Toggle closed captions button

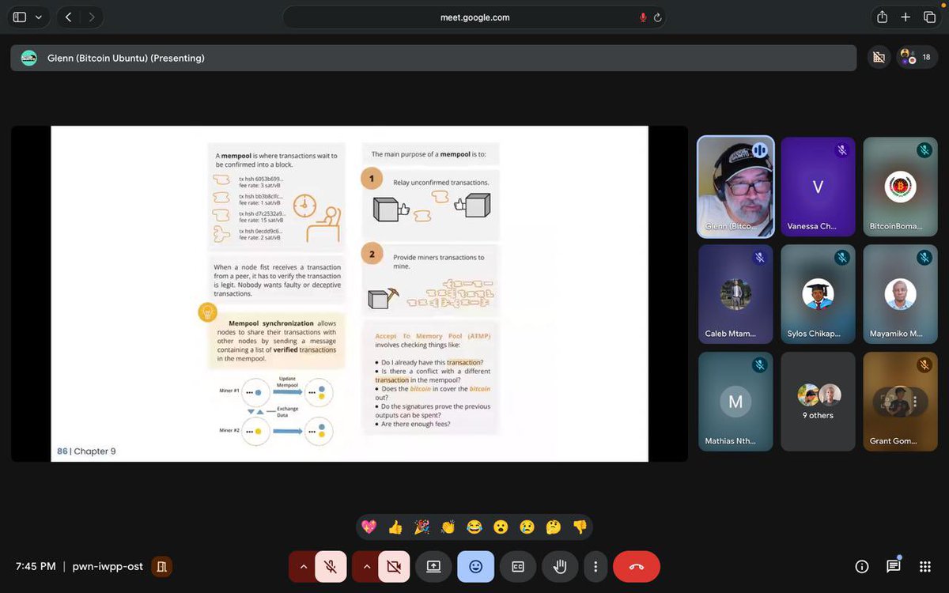tap(518, 566)
